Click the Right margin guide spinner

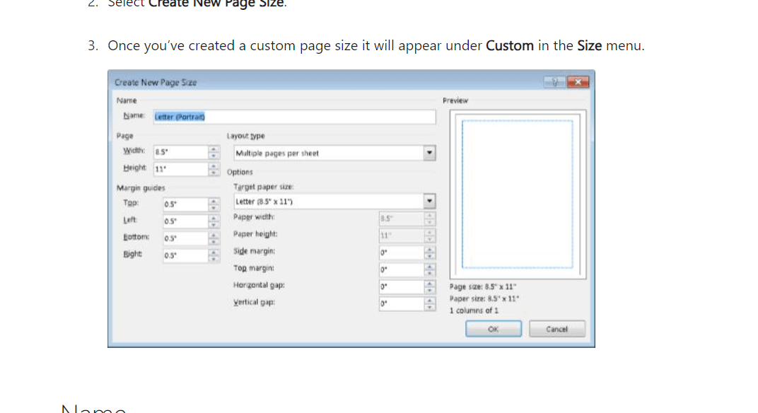pos(214,255)
